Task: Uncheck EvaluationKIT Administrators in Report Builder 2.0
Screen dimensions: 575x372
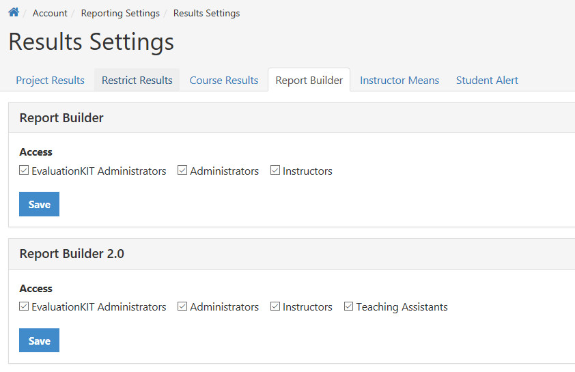Action: click(24, 306)
